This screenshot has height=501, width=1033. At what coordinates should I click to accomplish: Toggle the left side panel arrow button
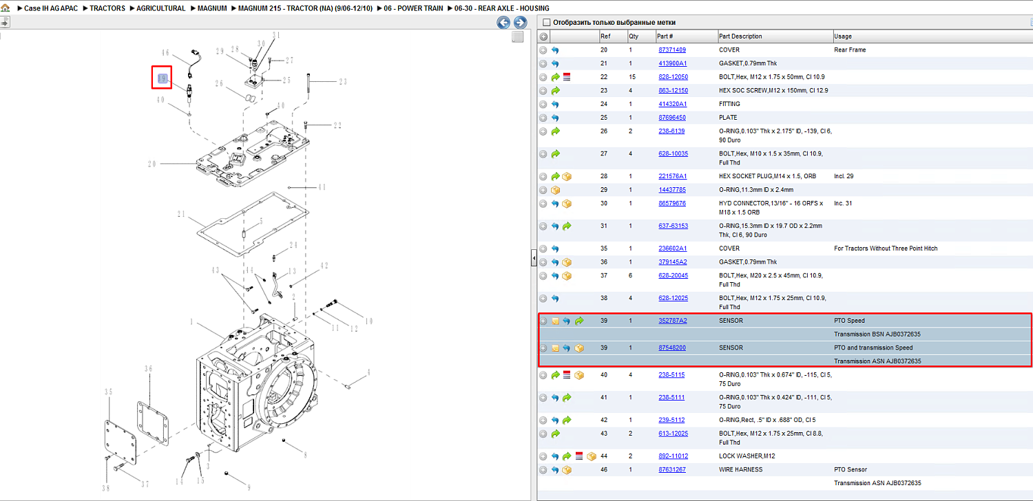point(4,23)
